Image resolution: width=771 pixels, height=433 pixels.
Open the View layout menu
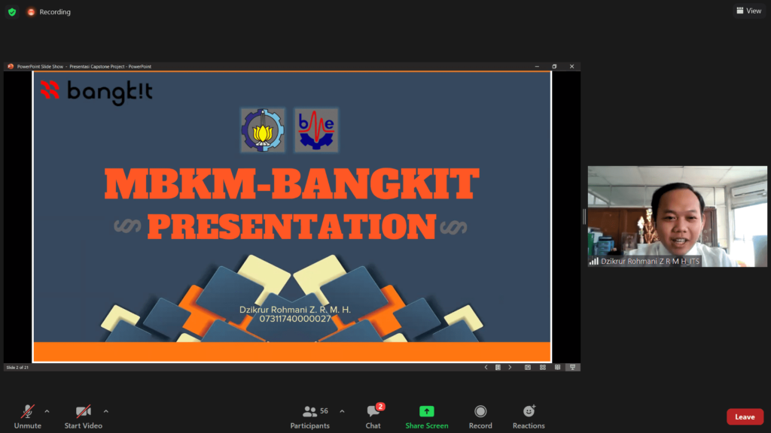point(748,11)
